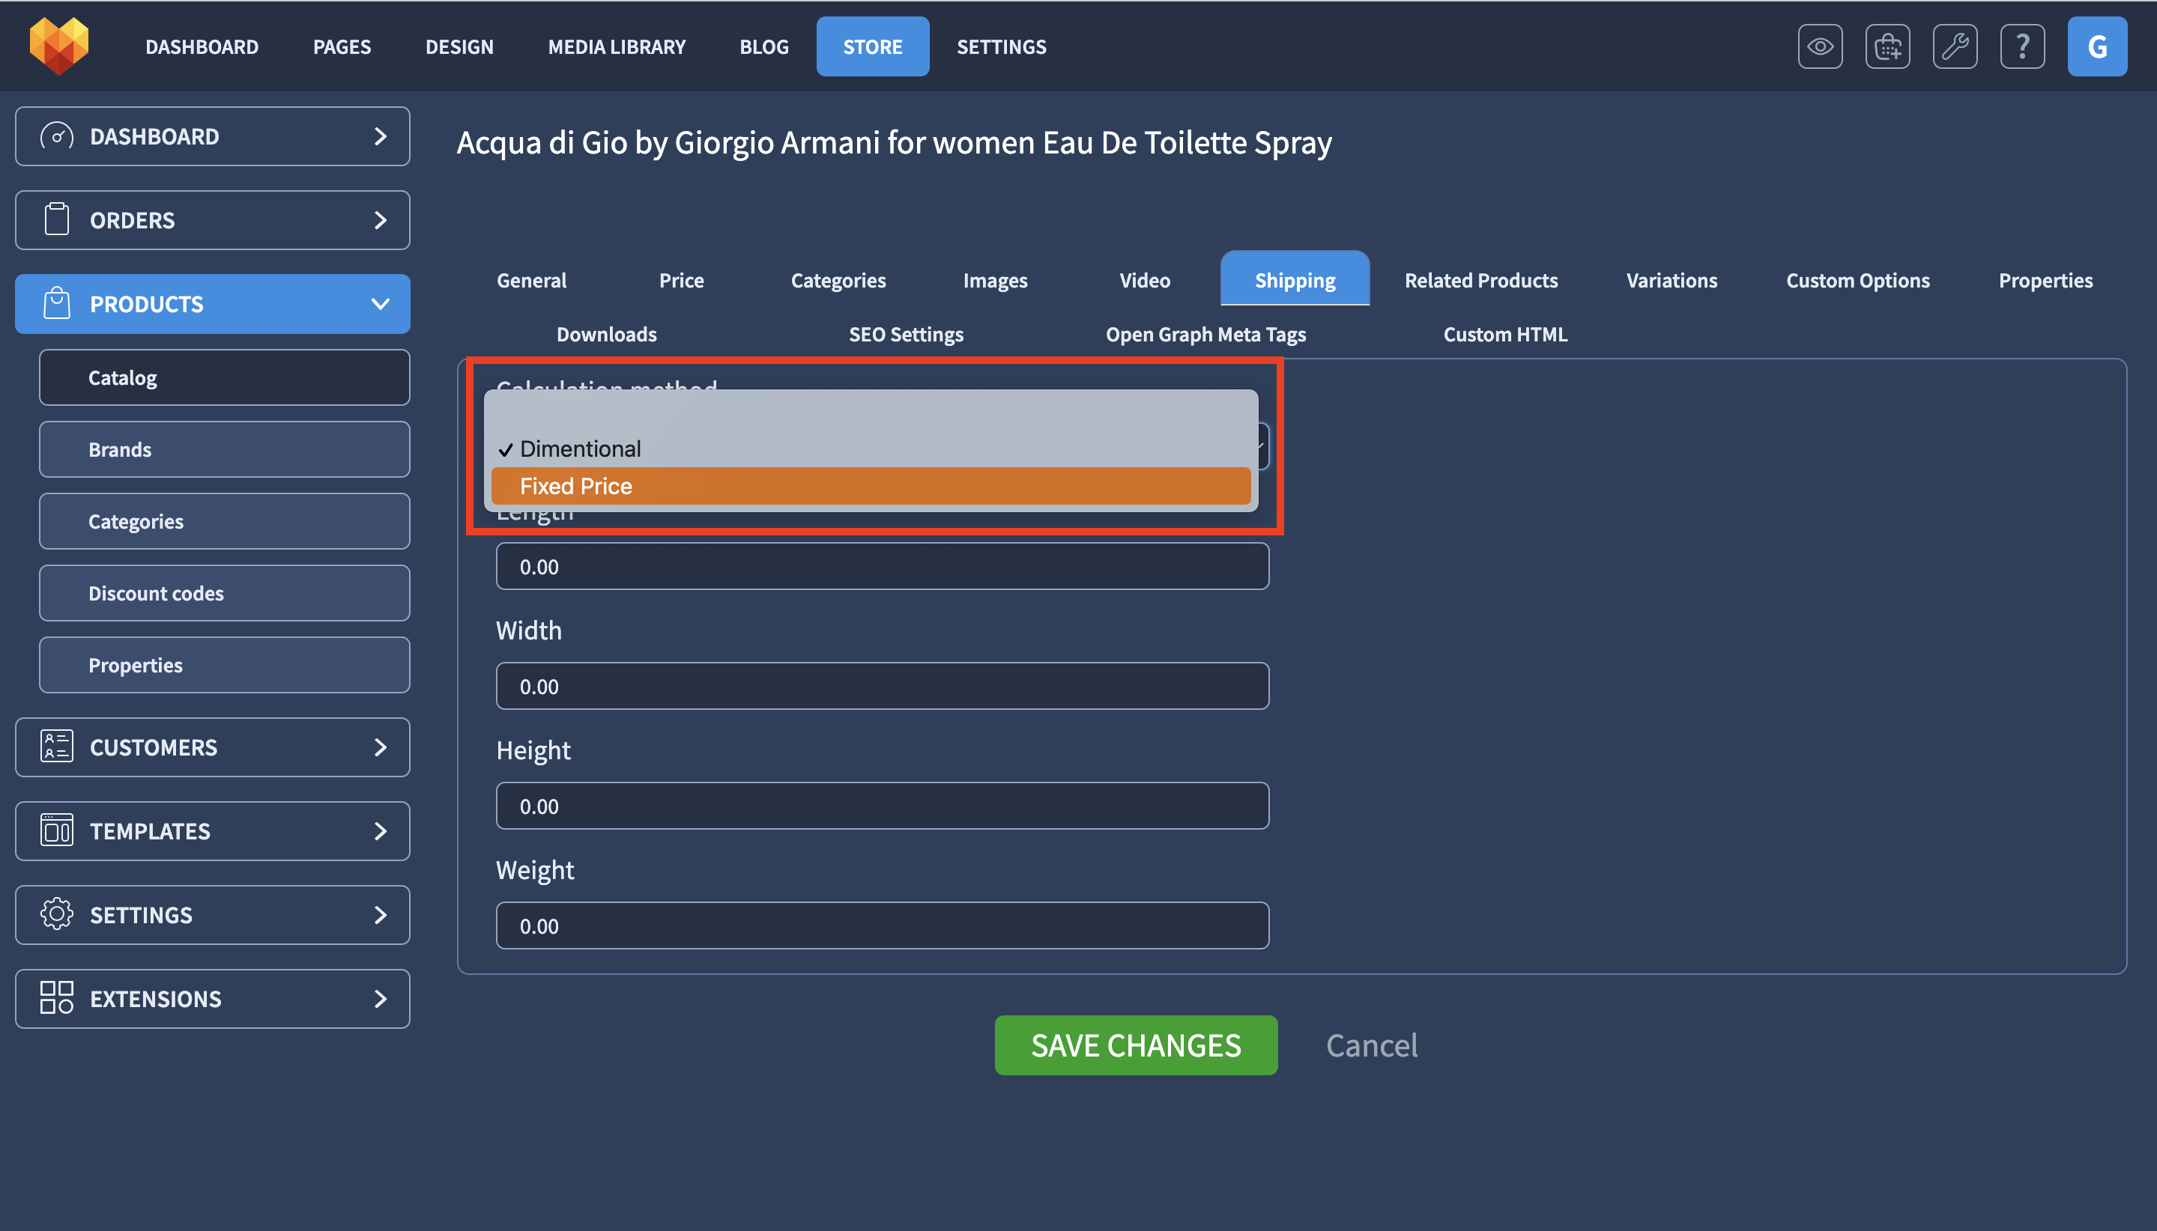Go to Pages in top navigation

pyautogui.click(x=342, y=46)
